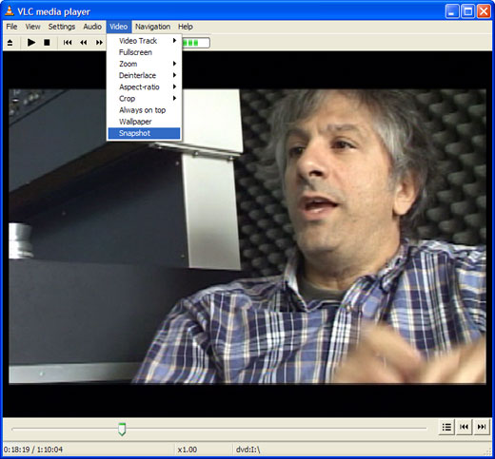Expand the Crop submenu
Viewport: 495px width, 459px height.
coord(144,99)
